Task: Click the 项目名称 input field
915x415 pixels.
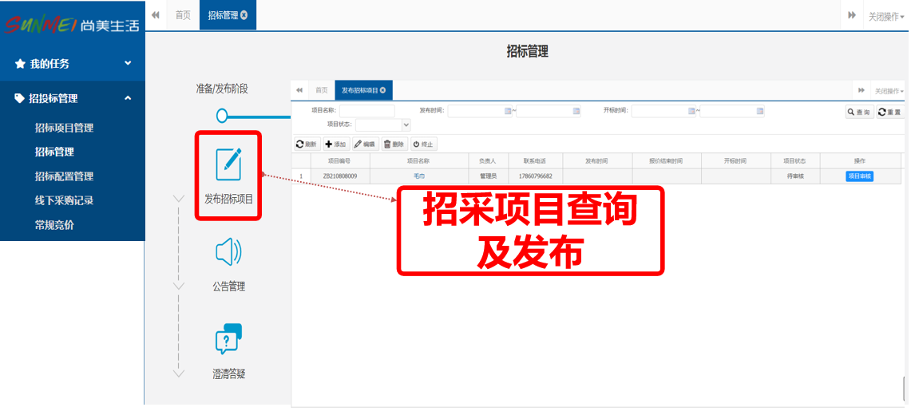Action: pos(366,112)
